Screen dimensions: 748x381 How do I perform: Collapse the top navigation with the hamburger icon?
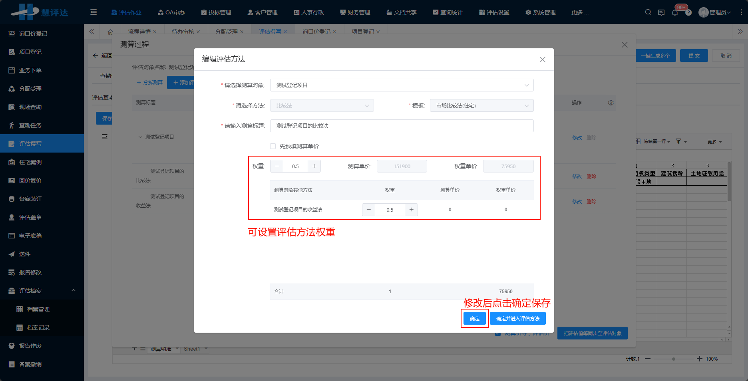click(93, 12)
